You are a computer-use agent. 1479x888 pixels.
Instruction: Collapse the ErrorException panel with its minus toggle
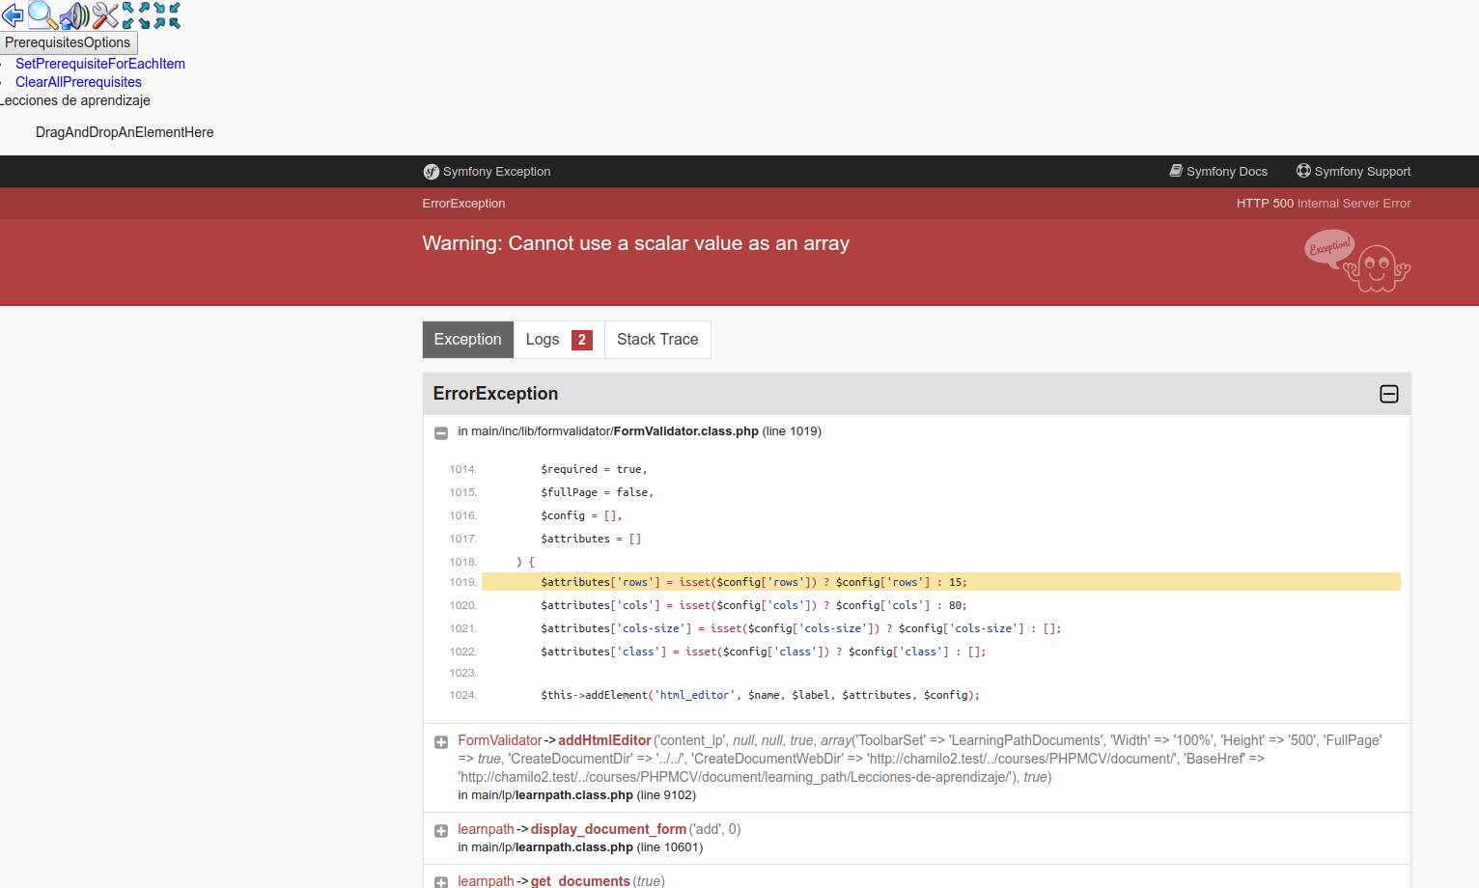pyautogui.click(x=1388, y=394)
